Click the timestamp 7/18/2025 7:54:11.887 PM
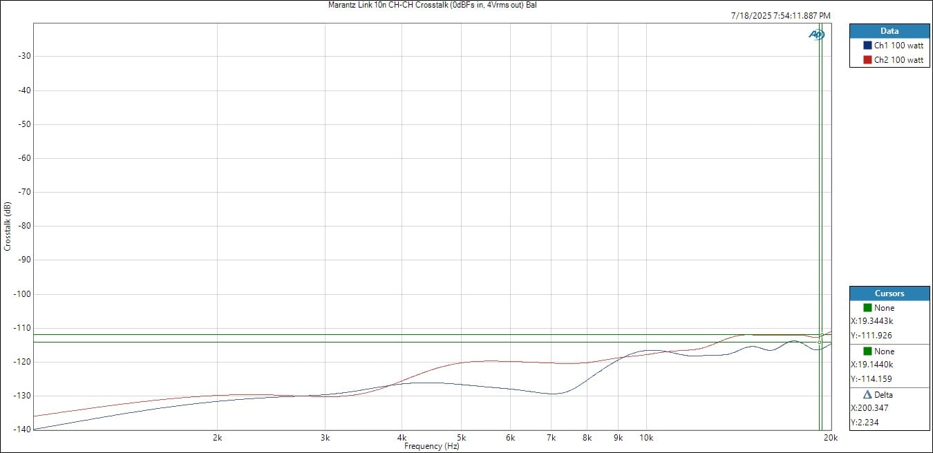933x453 pixels. point(780,15)
